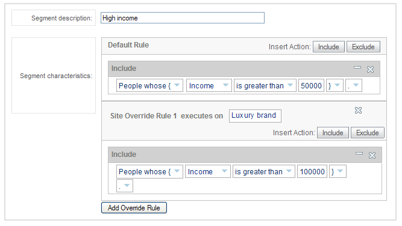Viewport: 402px width, 226px height.
Task: Open period dropdown in Default Rule
Action: pyautogui.click(x=354, y=85)
